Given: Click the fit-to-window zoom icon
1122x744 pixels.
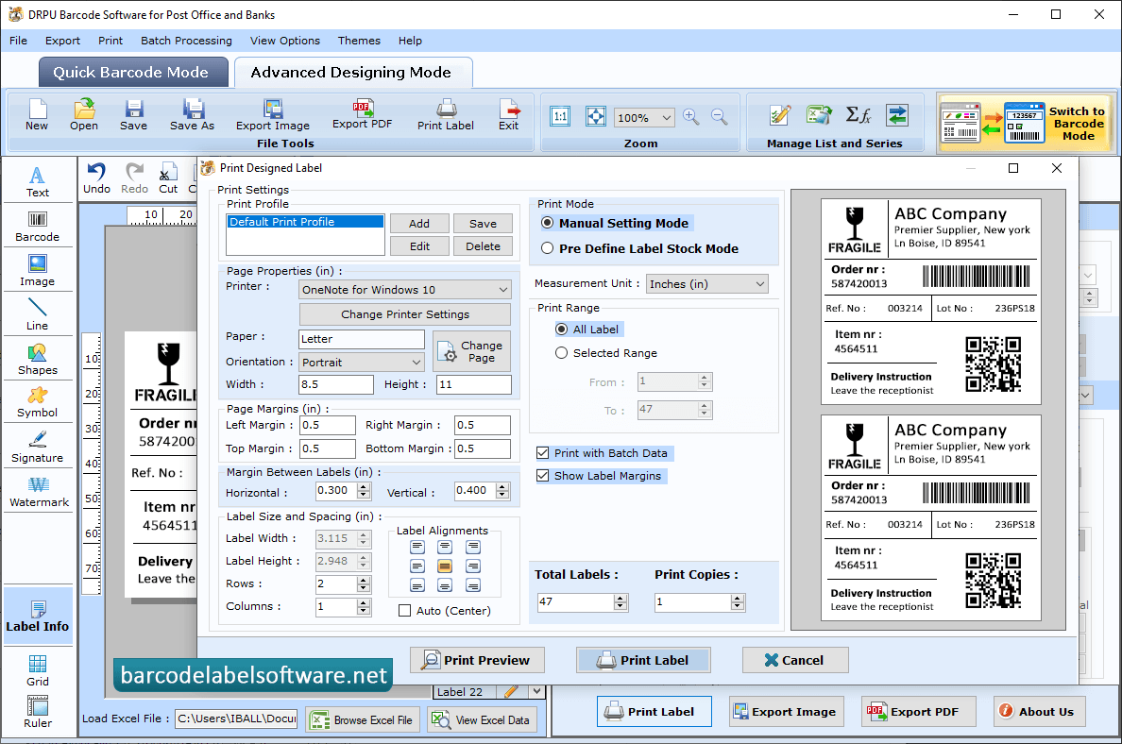Looking at the screenshot, I should (x=595, y=116).
